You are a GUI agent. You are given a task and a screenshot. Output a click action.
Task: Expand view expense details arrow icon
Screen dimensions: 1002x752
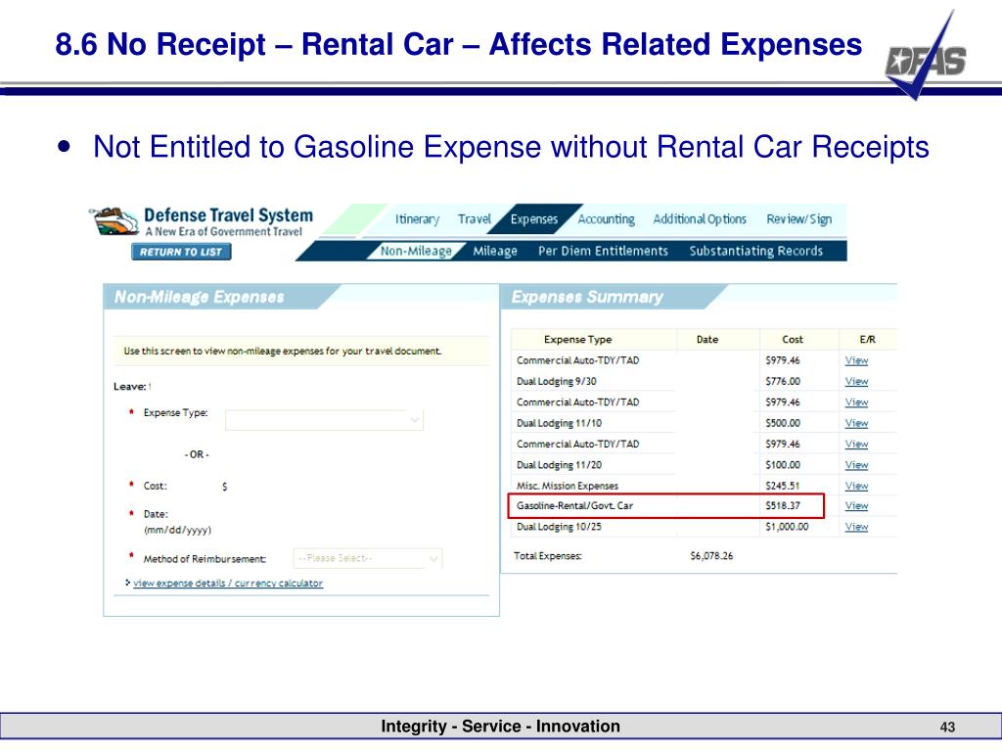click(x=128, y=583)
